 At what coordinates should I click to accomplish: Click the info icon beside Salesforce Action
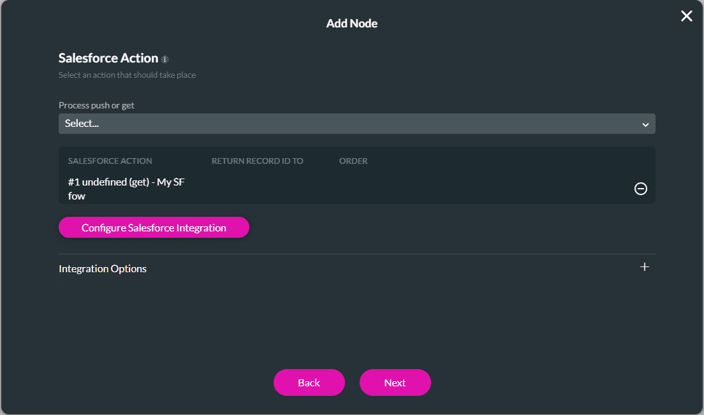click(165, 59)
